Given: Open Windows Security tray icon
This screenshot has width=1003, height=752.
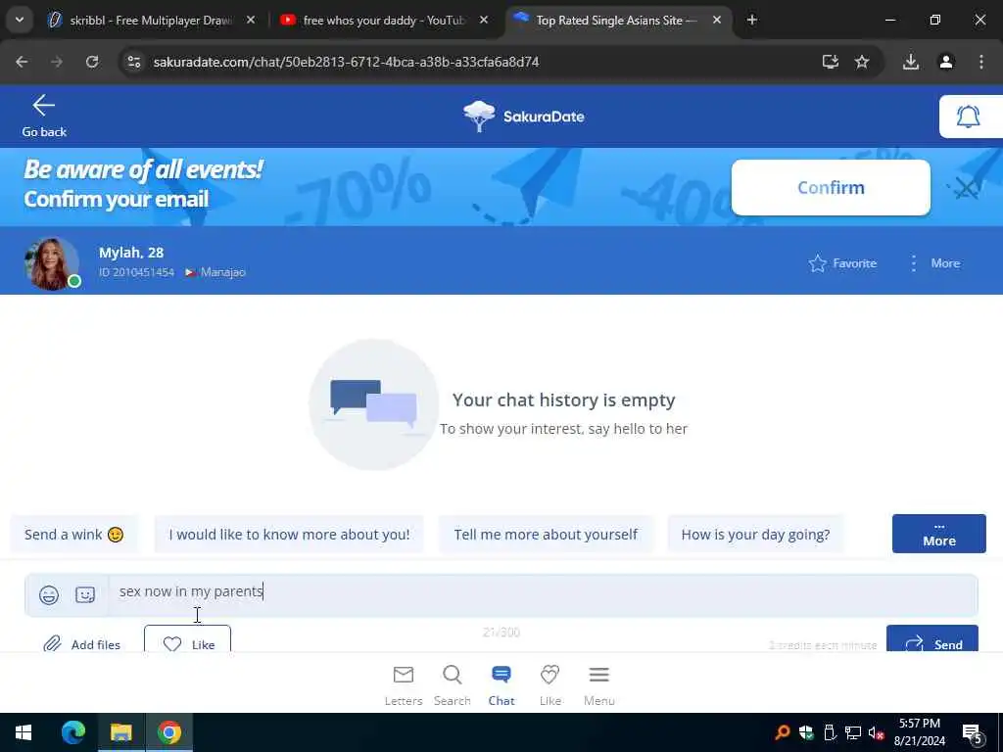Looking at the screenshot, I should pyautogui.click(x=806, y=732).
